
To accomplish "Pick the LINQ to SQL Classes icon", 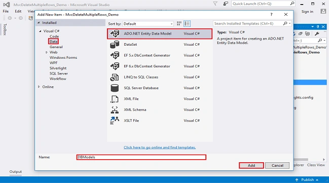I will tap(115, 77).
